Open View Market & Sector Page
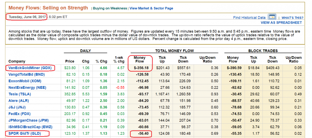This screenshot has height=138, width=312. click(x=151, y=8)
